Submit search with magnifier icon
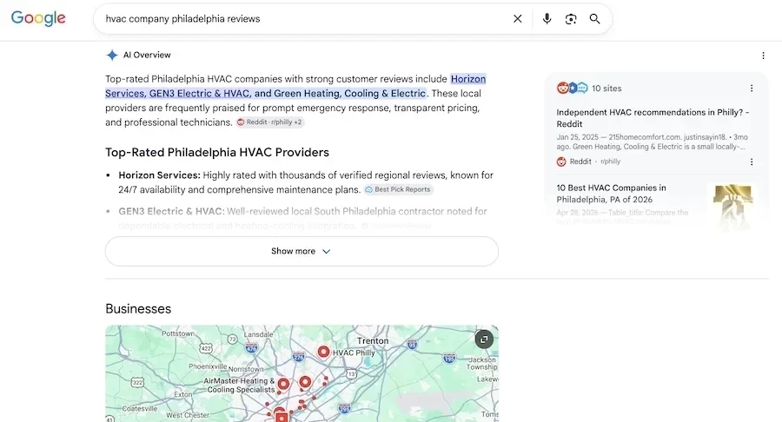Screen dimensions: 782x422 [594, 19]
